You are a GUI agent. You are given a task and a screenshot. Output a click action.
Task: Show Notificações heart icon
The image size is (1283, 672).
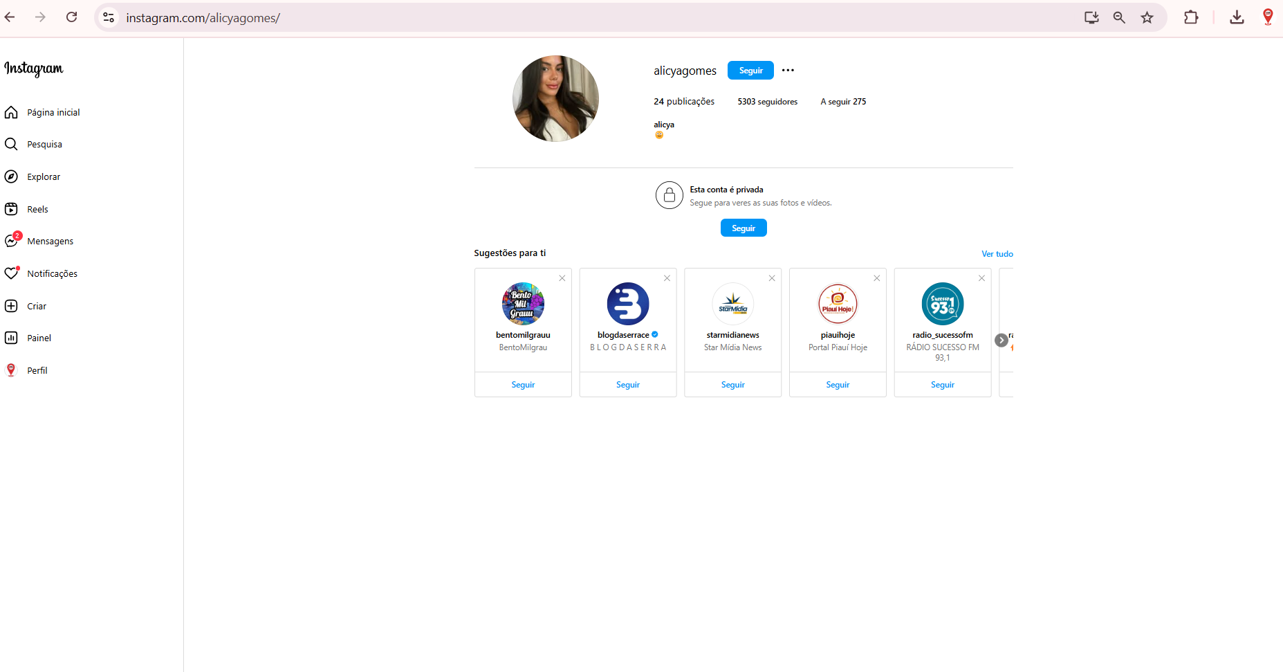(11, 273)
